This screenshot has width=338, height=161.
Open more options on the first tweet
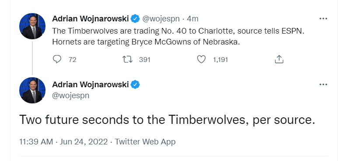[323, 19]
